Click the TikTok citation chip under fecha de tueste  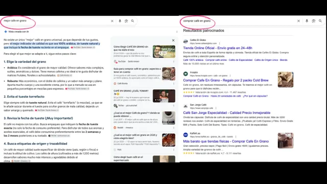click(59, 135)
